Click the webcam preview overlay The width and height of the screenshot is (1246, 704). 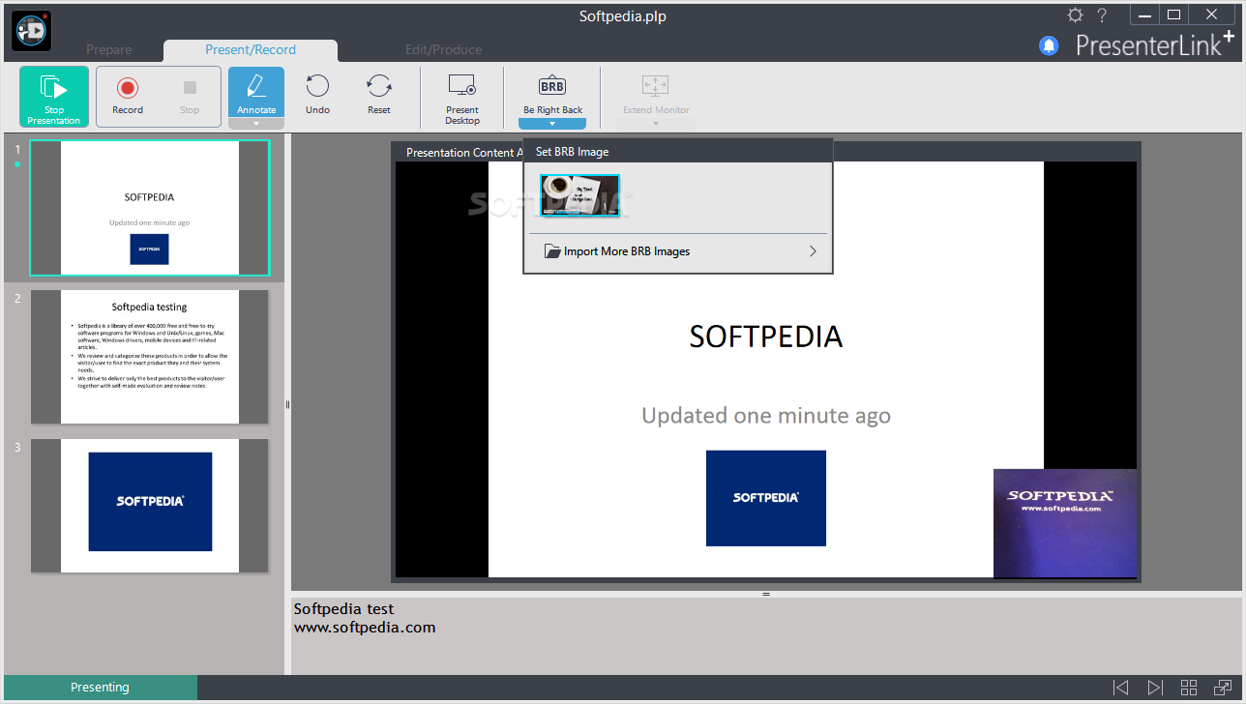point(1065,523)
